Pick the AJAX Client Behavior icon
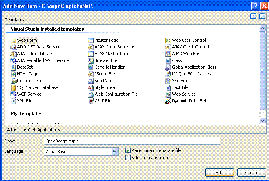Screen dimensions: 269x181 [90, 47]
